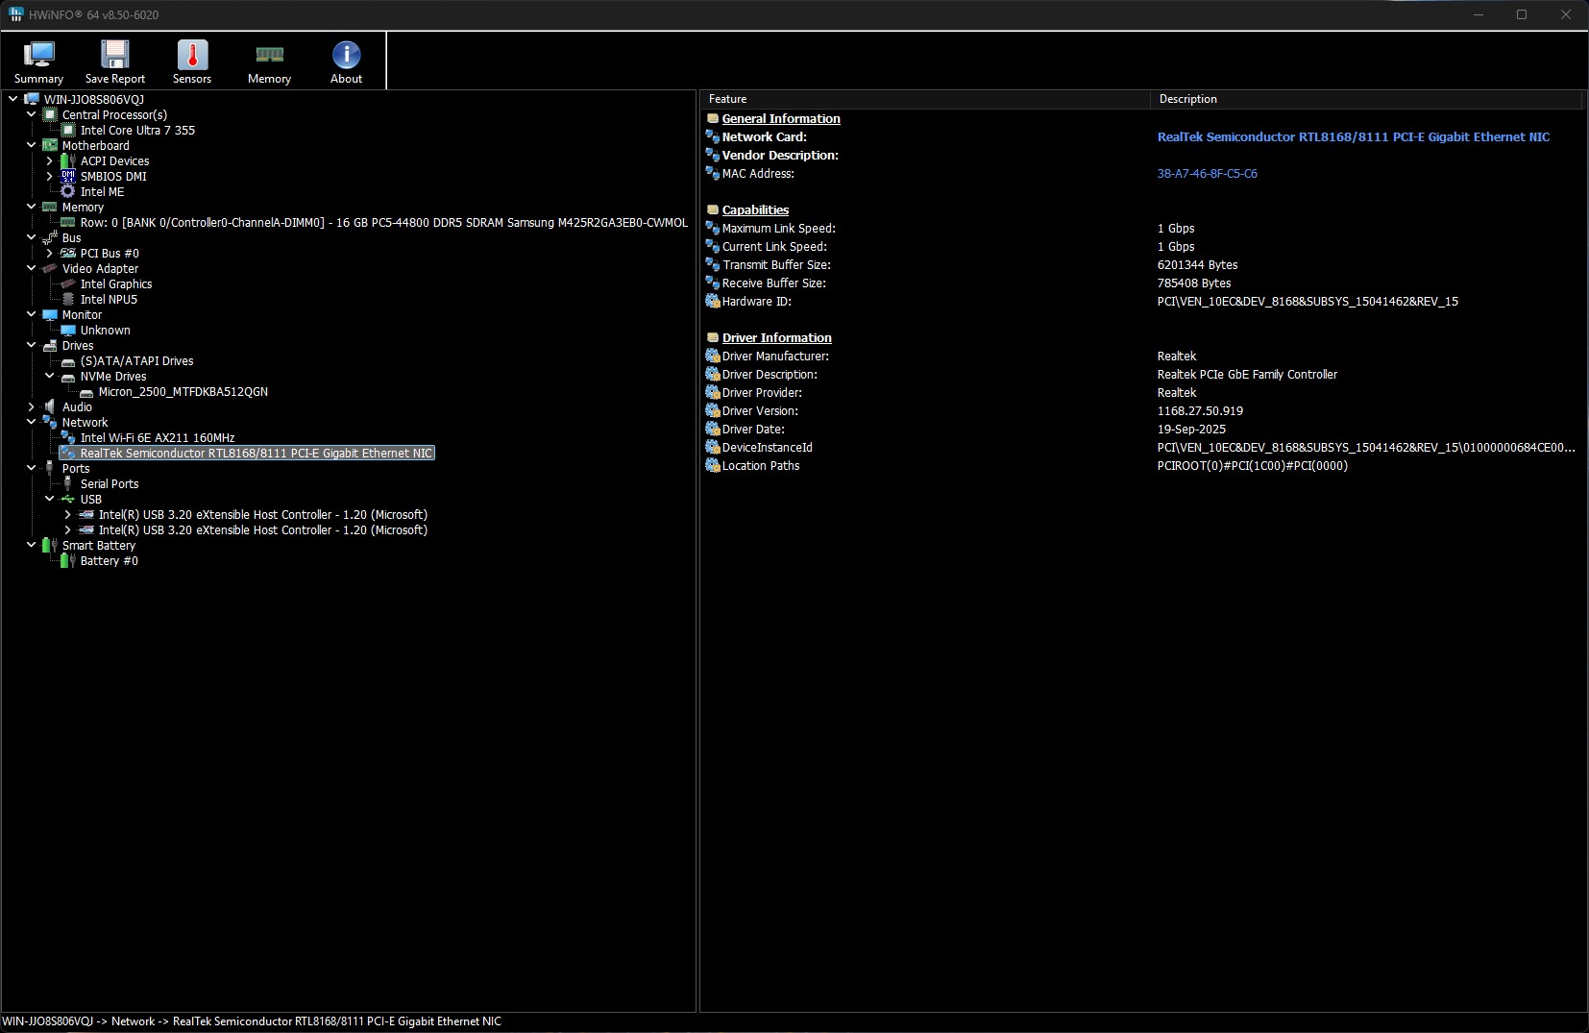
Task: Click the monitor icon beside Monitor
Action: coord(50,315)
